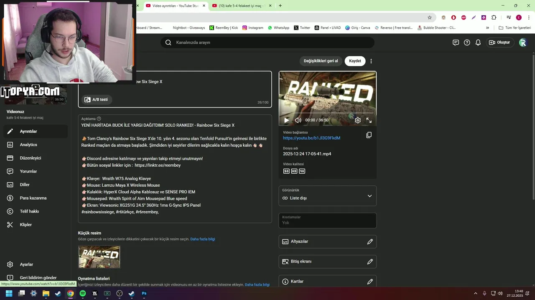Screen dimensions: 535x300
Task: Open the Nightbot - Giveaways bookmark
Action: point(189,28)
